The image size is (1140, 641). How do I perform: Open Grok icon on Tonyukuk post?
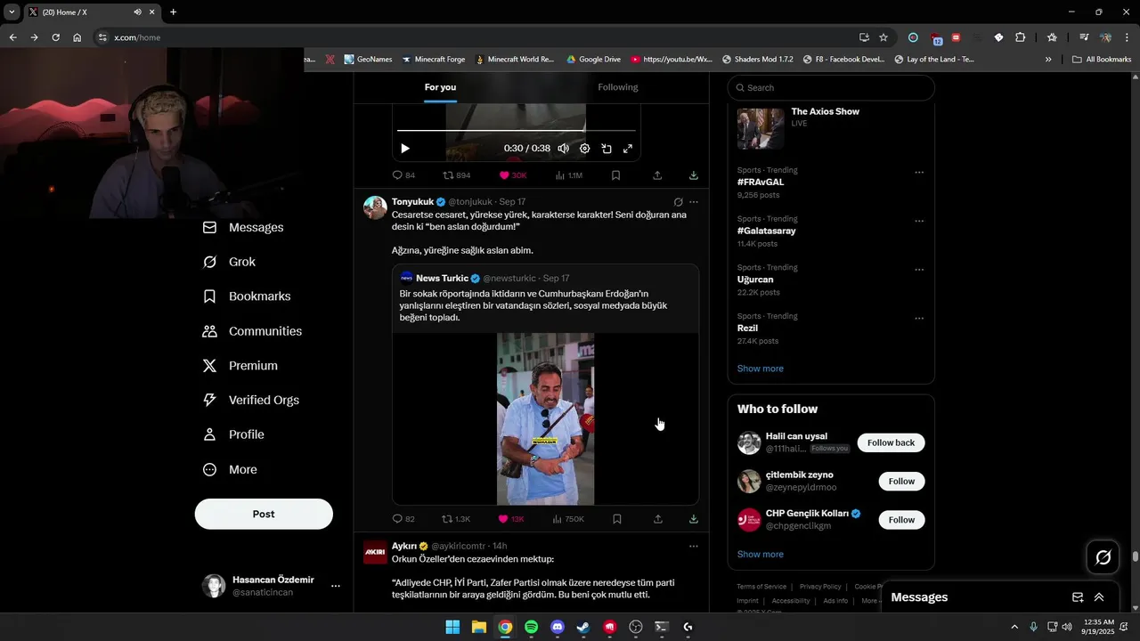click(x=678, y=202)
